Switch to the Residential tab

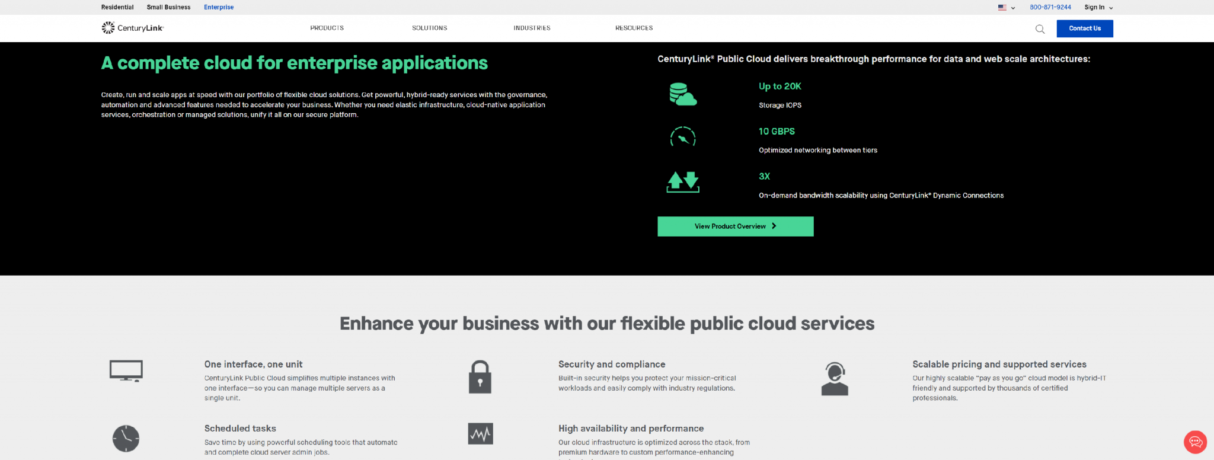[117, 7]
